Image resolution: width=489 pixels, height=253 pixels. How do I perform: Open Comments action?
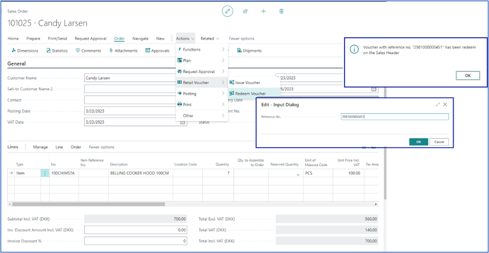pos(88,50)
